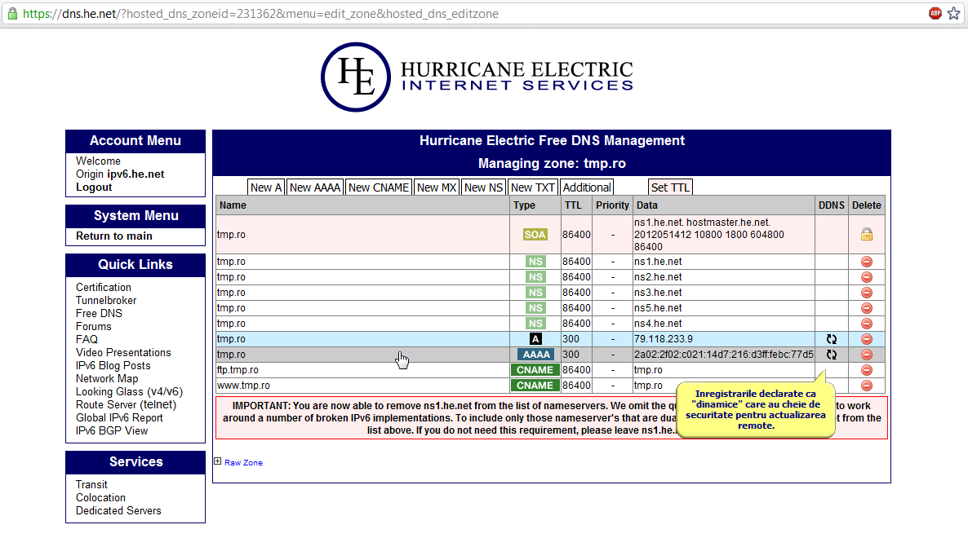Viewport: 968px width, 538px height.
Task: Bookmark this page with the star icon
Action: tap(954, 14)
